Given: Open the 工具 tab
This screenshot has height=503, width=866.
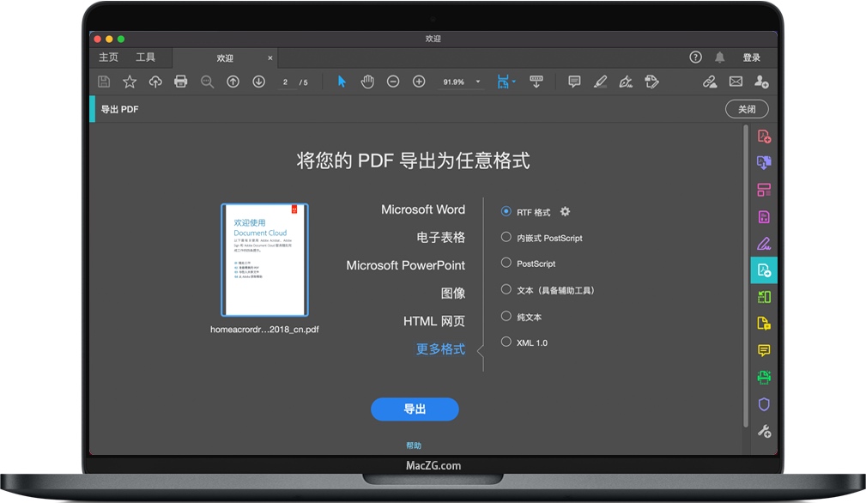Looking at the screenshot, I should coord(146,58).
